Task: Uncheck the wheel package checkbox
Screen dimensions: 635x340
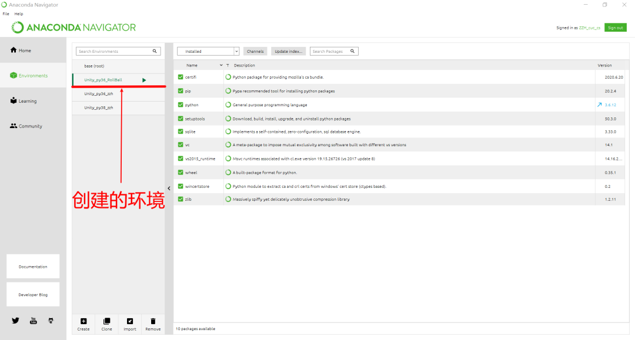Action: pos(181,172)
